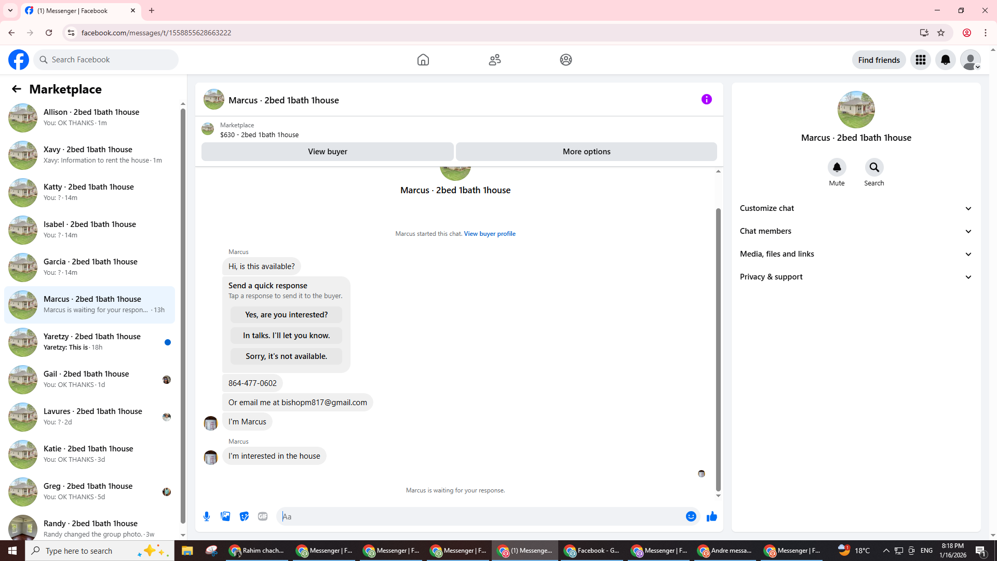This screenshot has width=997, height=561.
Task: Open the GIF picker
Action: (x=263, y=516)
